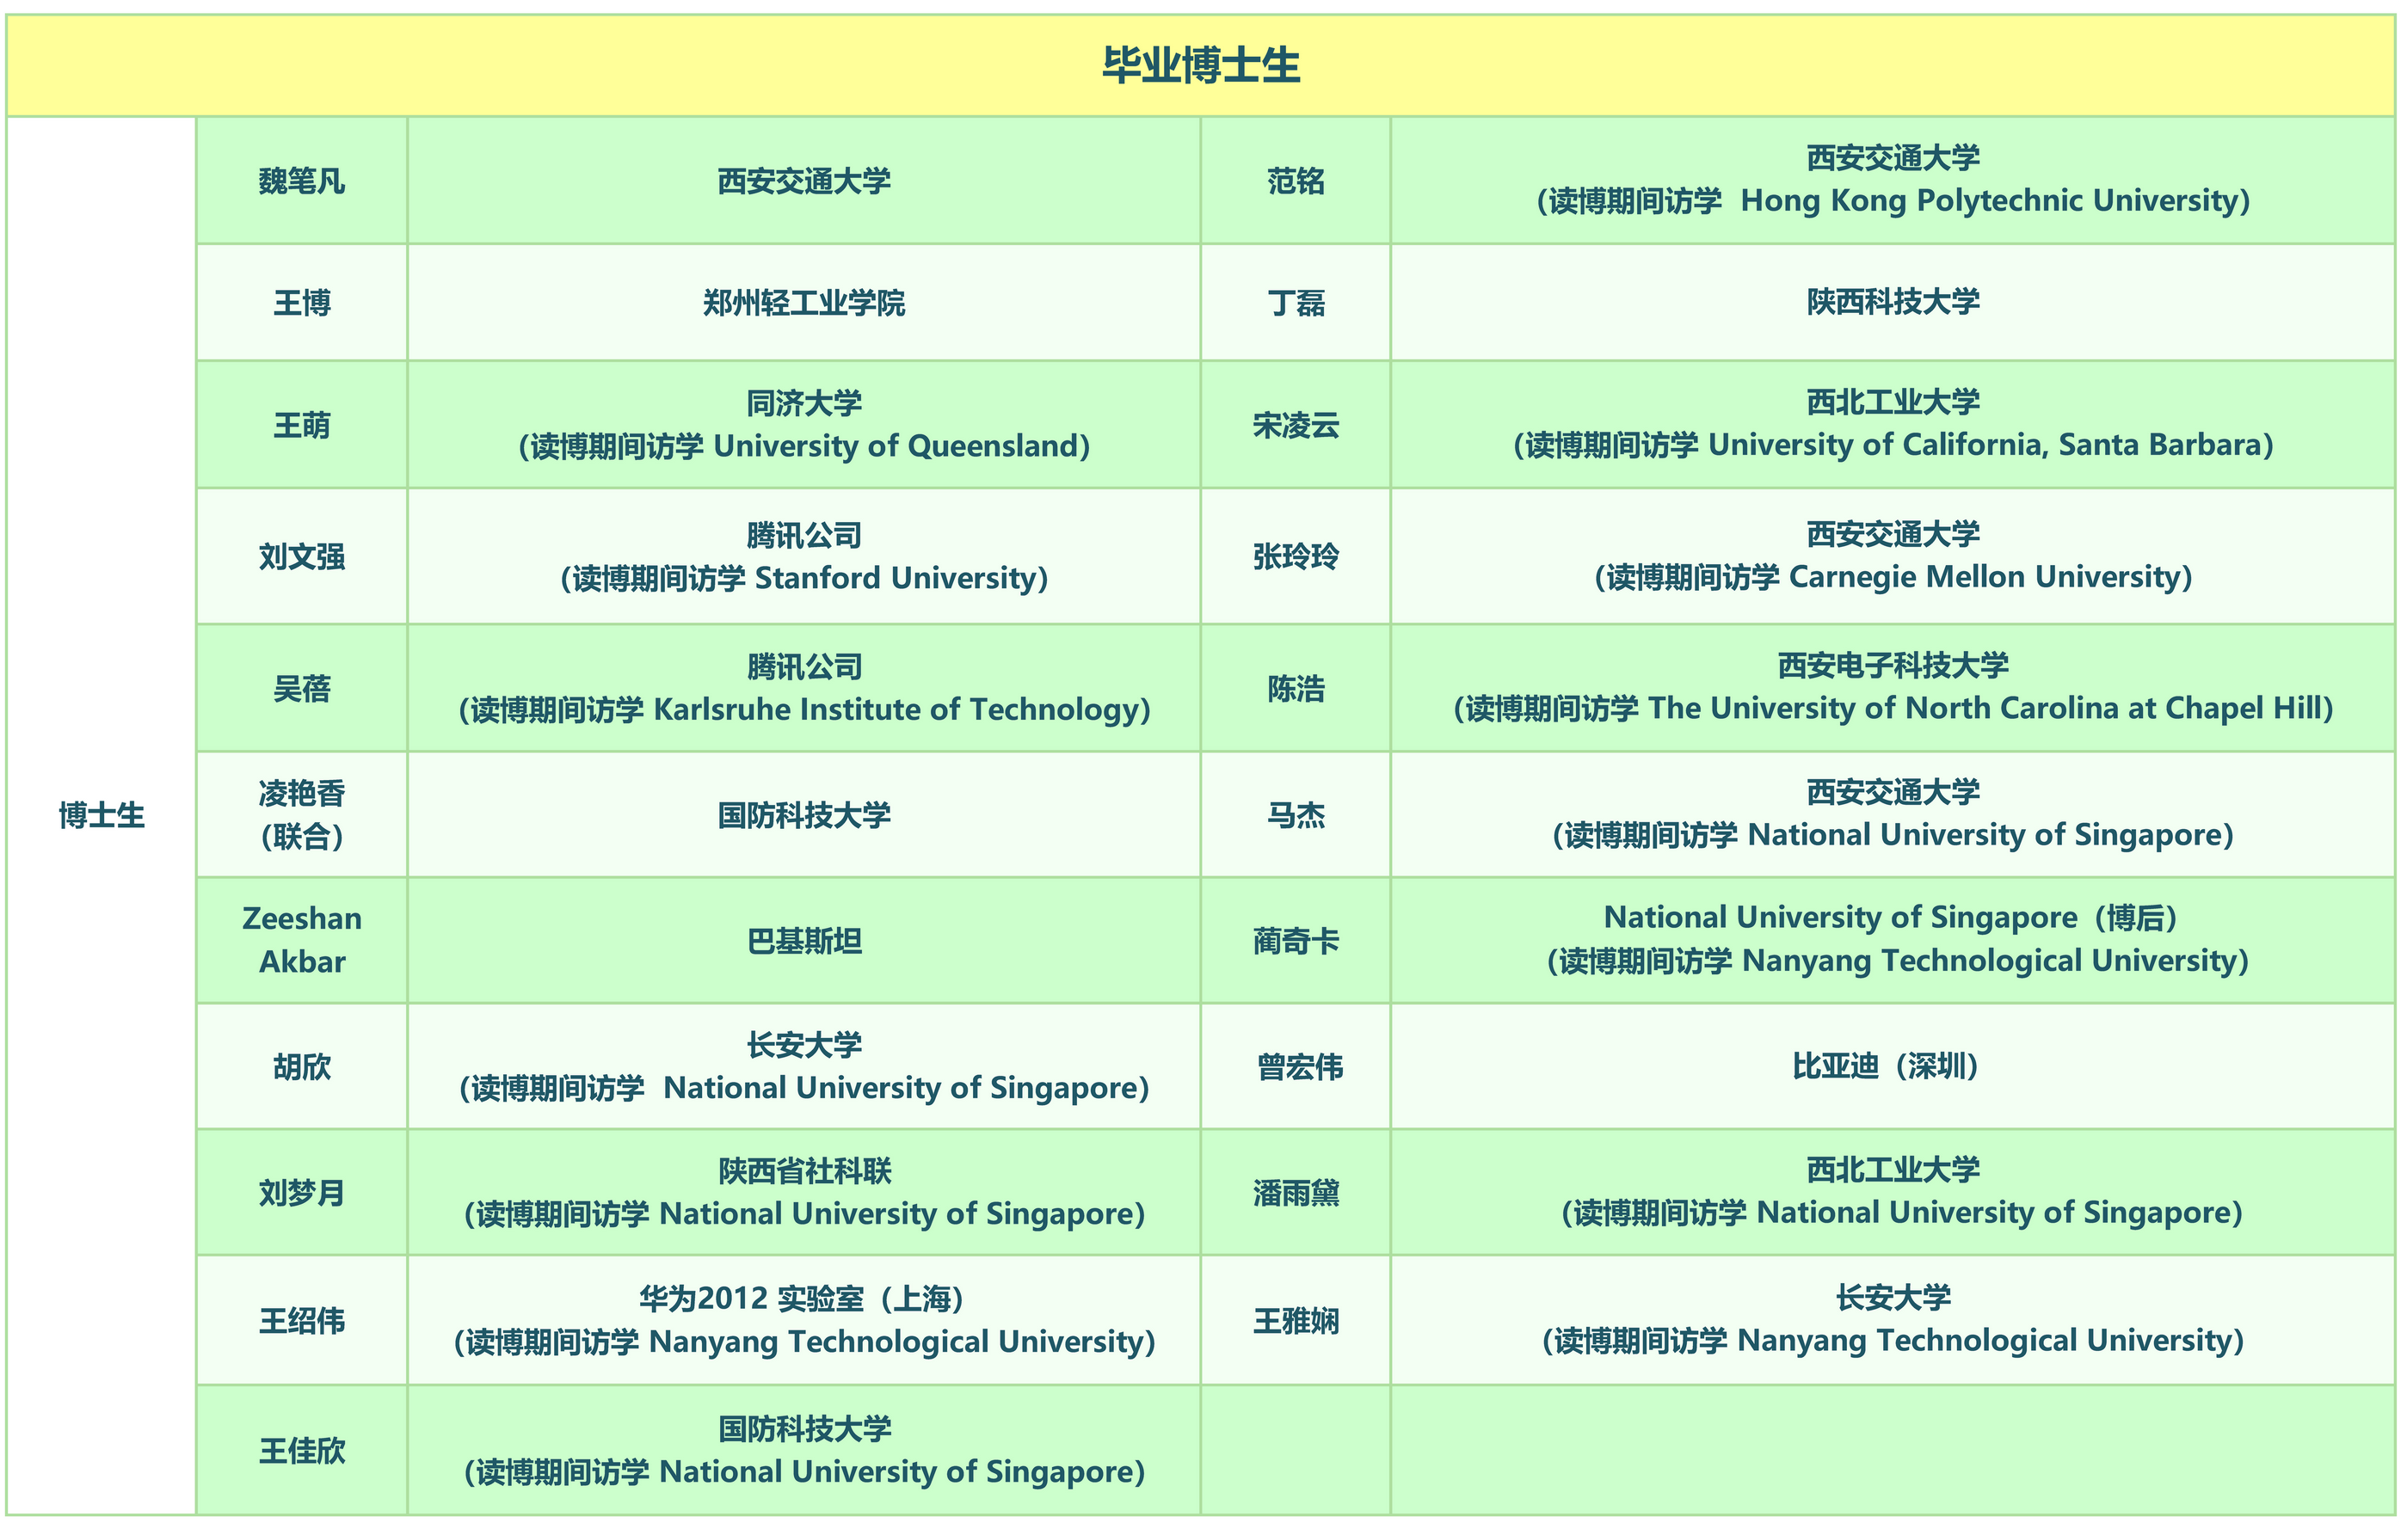The width and height of the screenshot is (2407, 1529).
Task: Click the name 潘雨黛
Action: click(1296, 1194)
